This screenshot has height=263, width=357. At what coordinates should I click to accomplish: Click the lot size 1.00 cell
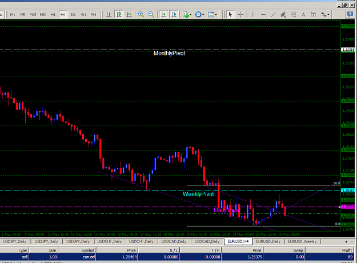point(43,257)
